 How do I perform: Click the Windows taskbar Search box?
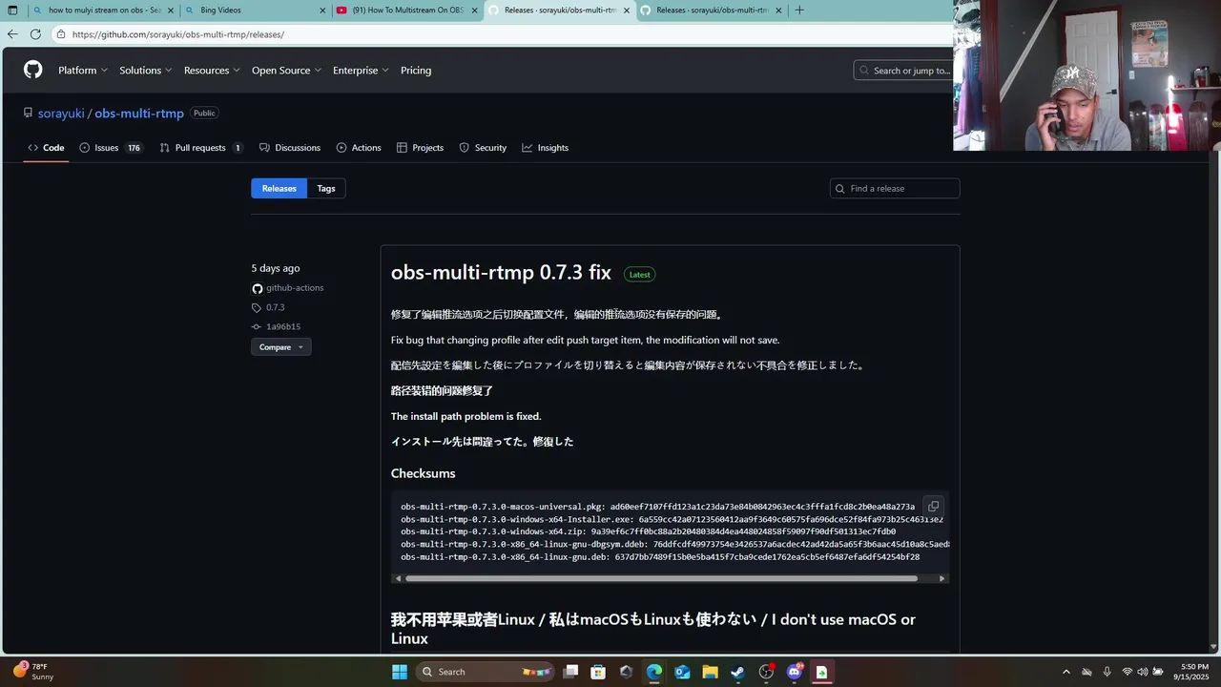click(x=486, y=672)
